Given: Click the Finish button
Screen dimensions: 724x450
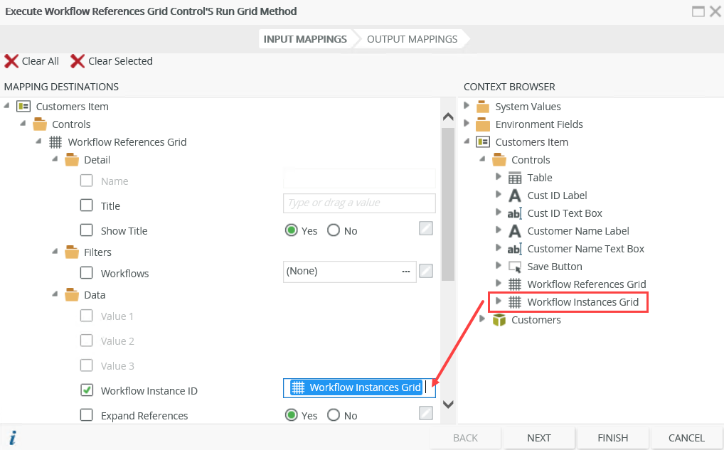Looking at the screenshot, I should click(612, 438).
